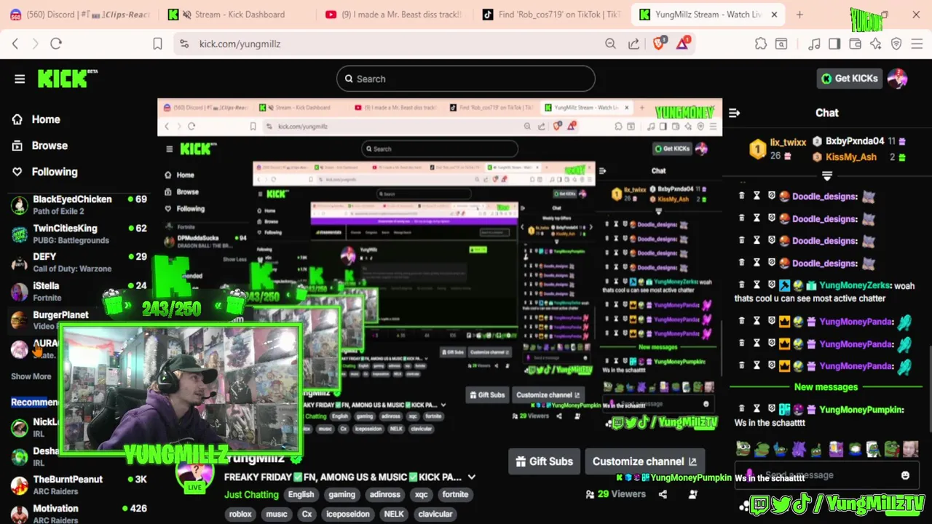Delete YungMoneyZerks message with trash icon
Screen dimensions: 932x524
742,285
